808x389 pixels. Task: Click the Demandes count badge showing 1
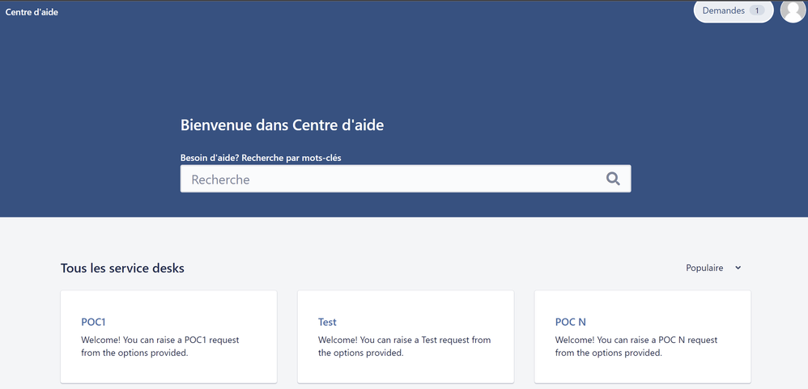click(x=756, y=11)
